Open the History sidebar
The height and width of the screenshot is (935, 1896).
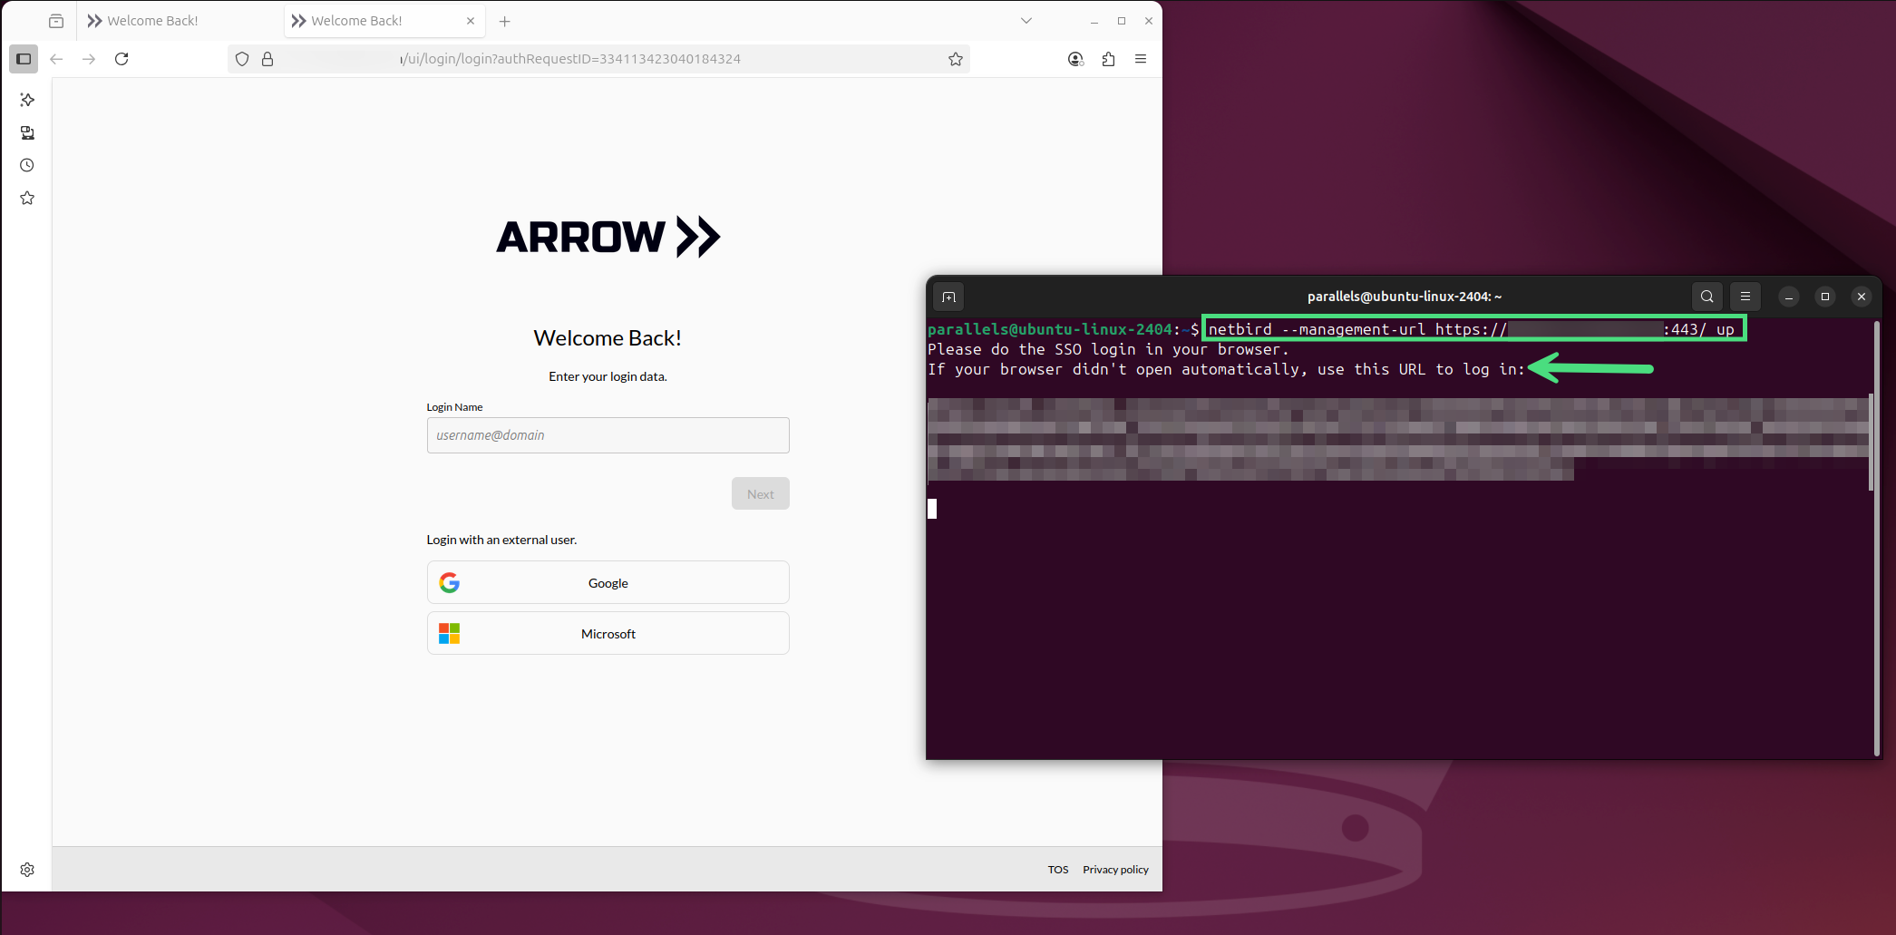(x=26, y=165)
